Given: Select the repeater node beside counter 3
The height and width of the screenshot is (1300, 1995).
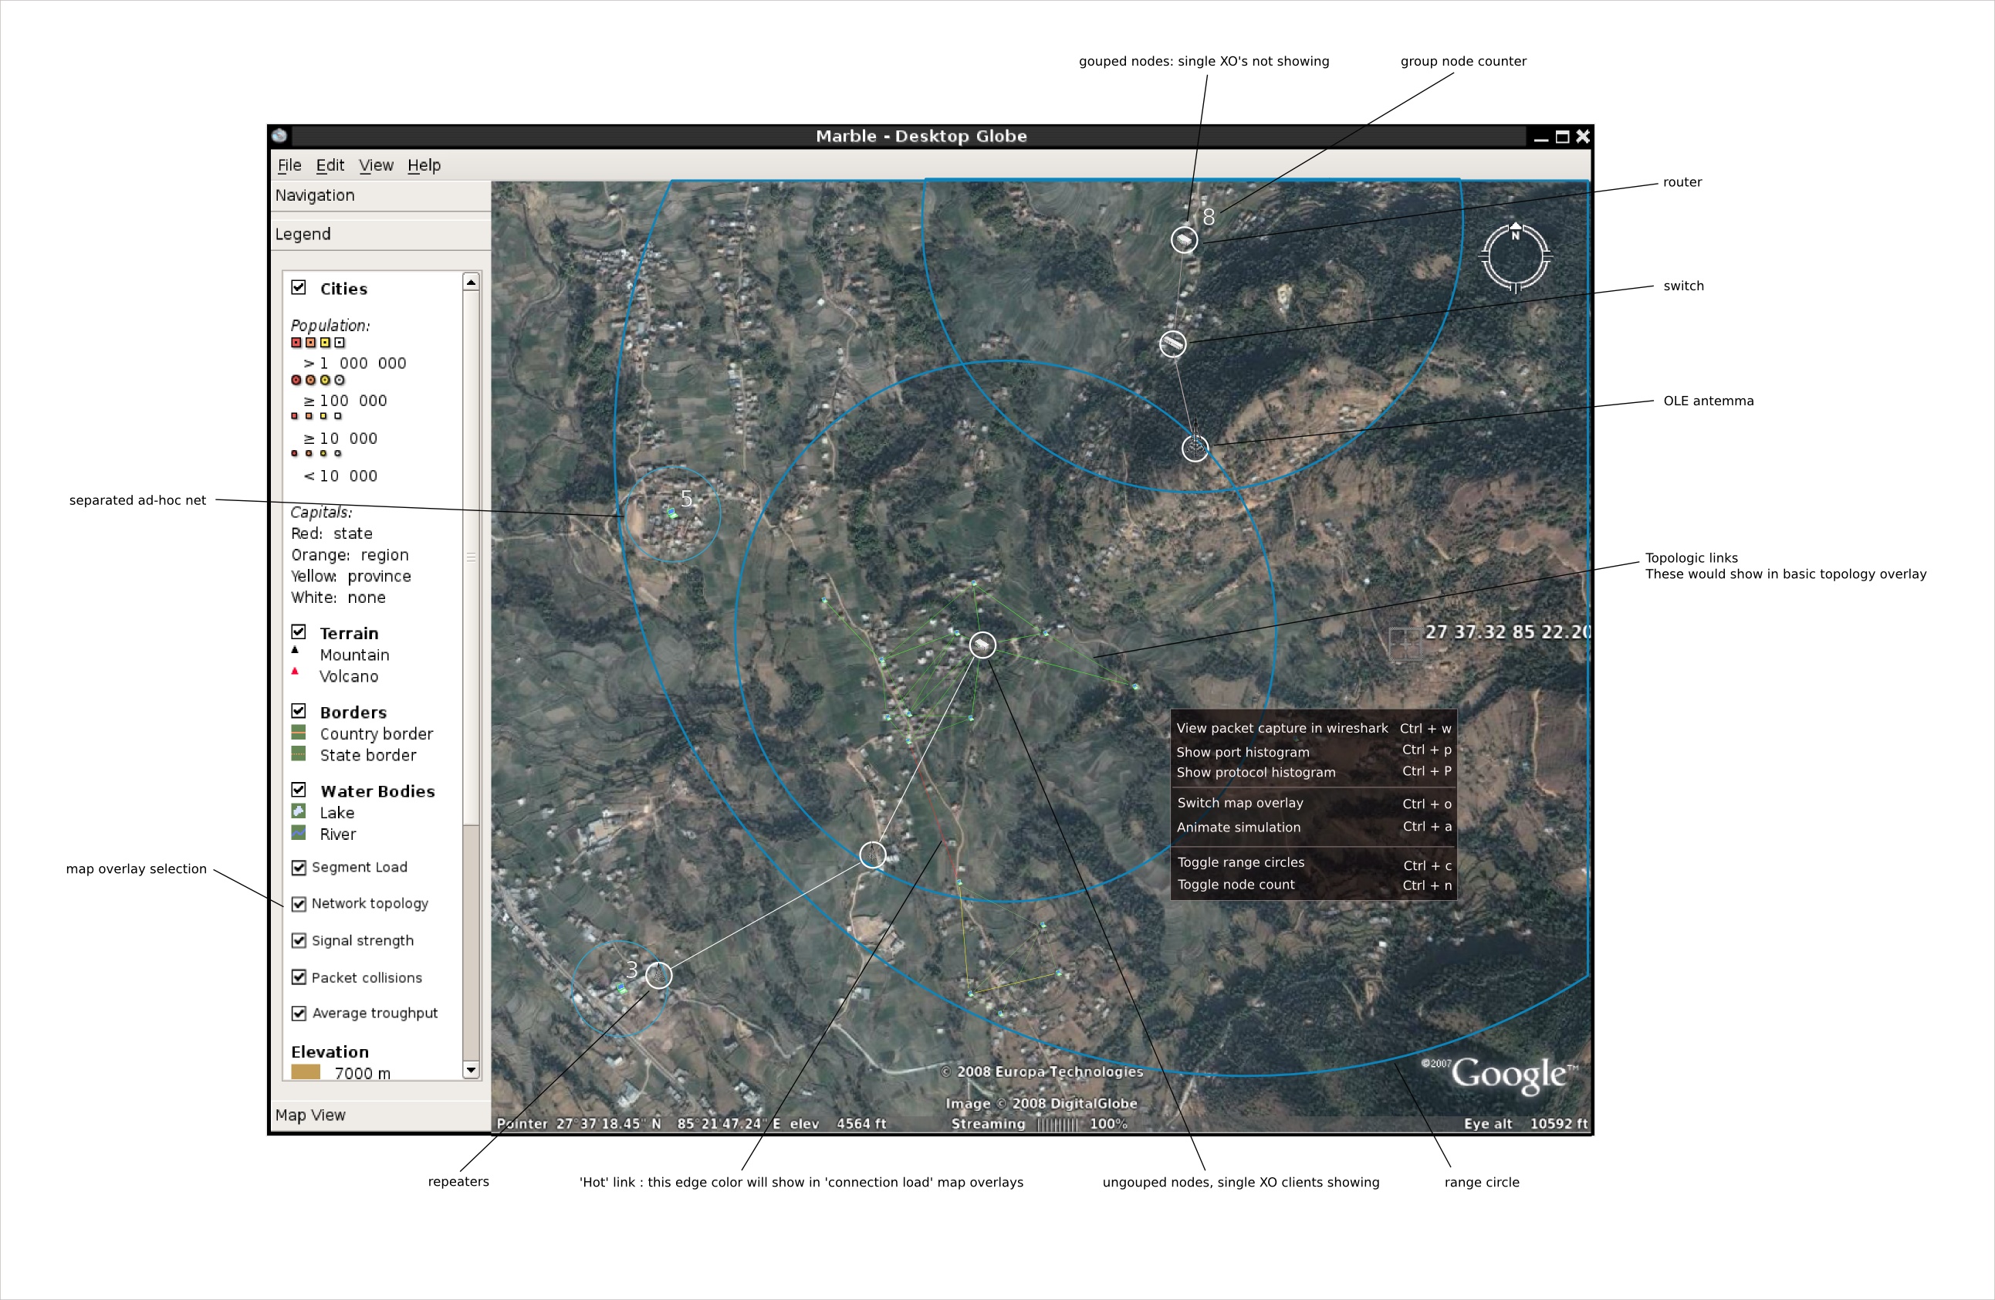Looking at the screenshot, I should pyautogui.click(x=659, y=976).
